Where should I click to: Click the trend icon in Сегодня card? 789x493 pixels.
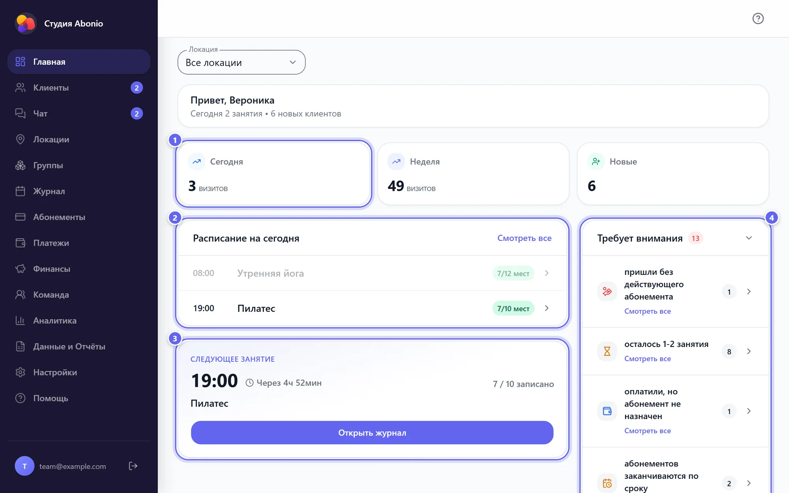point(197,161)
